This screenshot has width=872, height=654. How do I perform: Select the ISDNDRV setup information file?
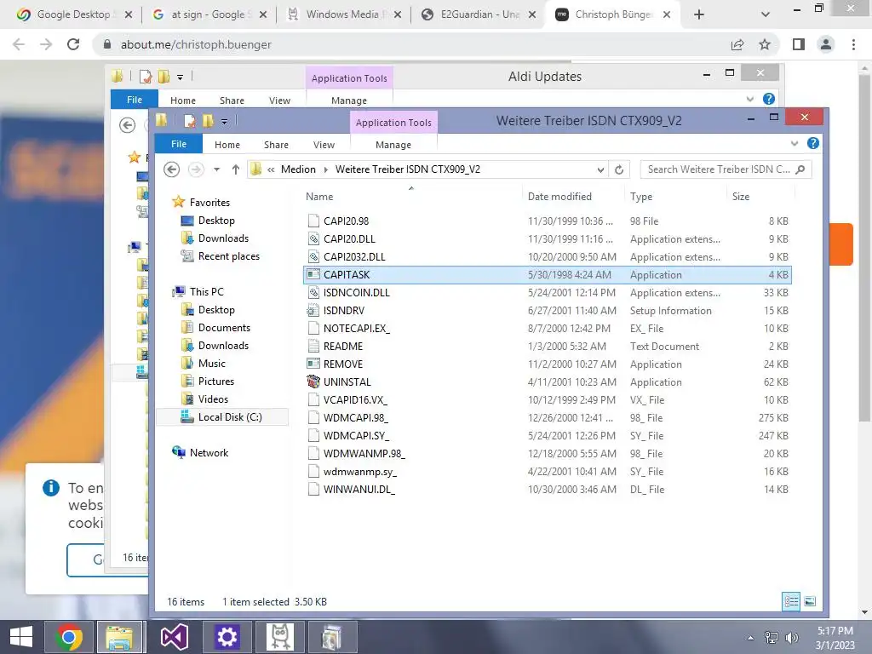pyautogui.click(x=548, y=311)
